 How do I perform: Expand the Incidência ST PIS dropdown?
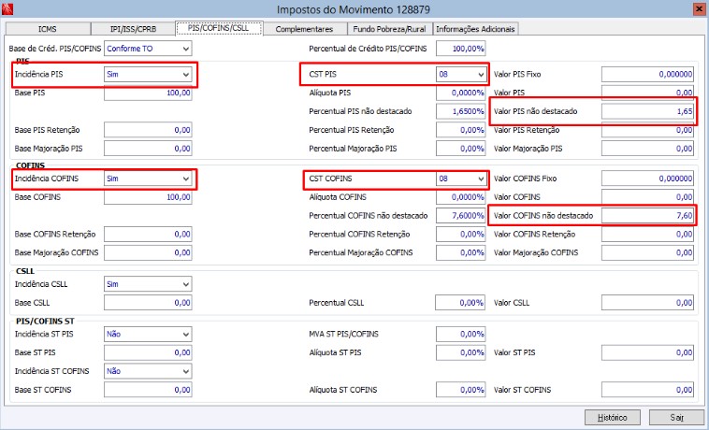(x=148, y=335)
